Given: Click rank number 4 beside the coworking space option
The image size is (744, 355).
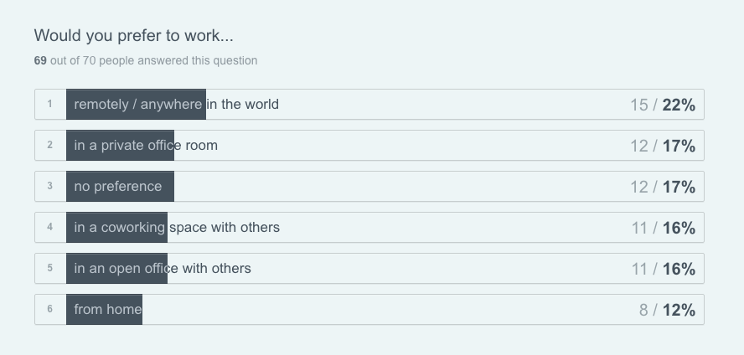Looking at the screenshot, I should pyautogui.click(x=50, y=227).
